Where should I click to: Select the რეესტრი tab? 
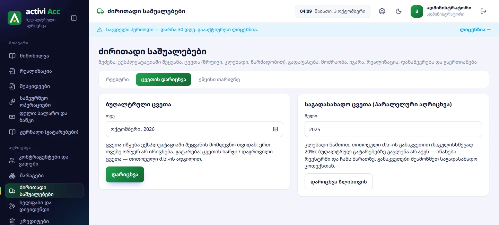[x=117, y=79]
